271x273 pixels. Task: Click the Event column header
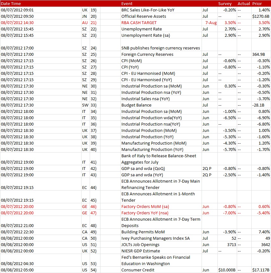pyautogui.click(x=127, y=3)
